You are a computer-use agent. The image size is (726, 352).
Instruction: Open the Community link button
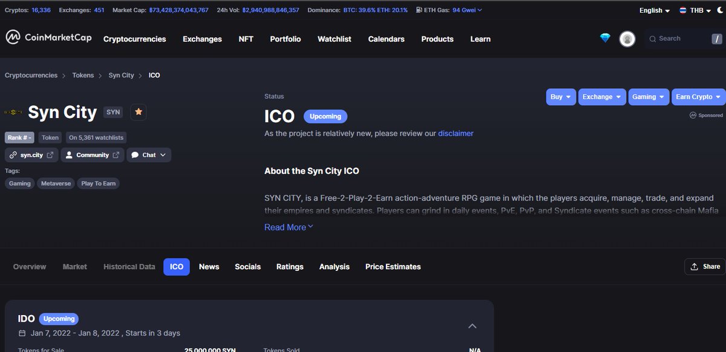(93, 155)
